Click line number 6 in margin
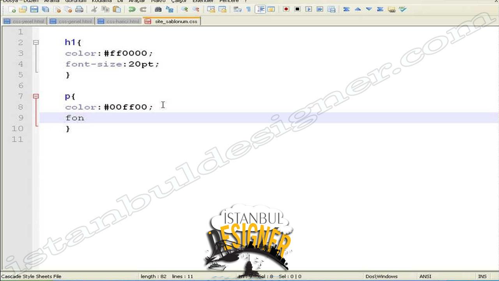499x281 pixels. (x=21, y=85)
